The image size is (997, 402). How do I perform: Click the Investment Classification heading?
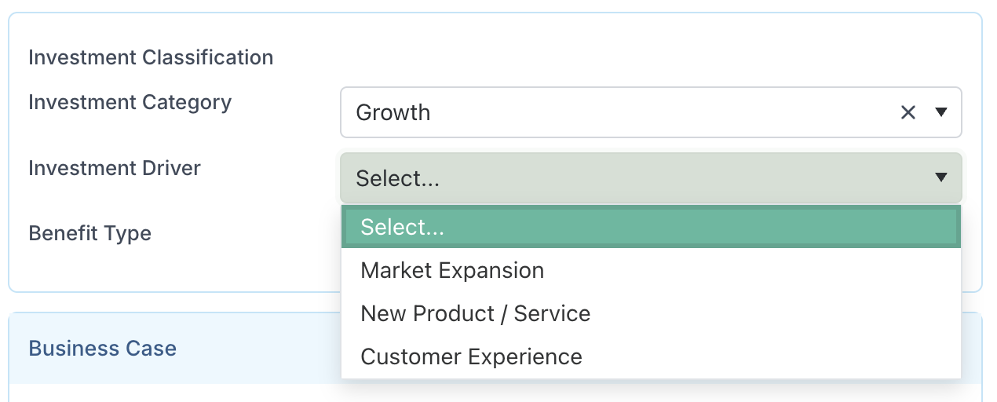click(x=151, y=57)
